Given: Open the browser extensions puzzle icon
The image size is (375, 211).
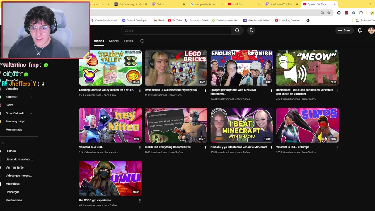Looking at the screenshot, I should pos(361,13).
